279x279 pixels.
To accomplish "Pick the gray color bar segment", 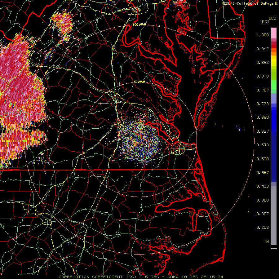I will pyautogui.click(x=274, y=215).
